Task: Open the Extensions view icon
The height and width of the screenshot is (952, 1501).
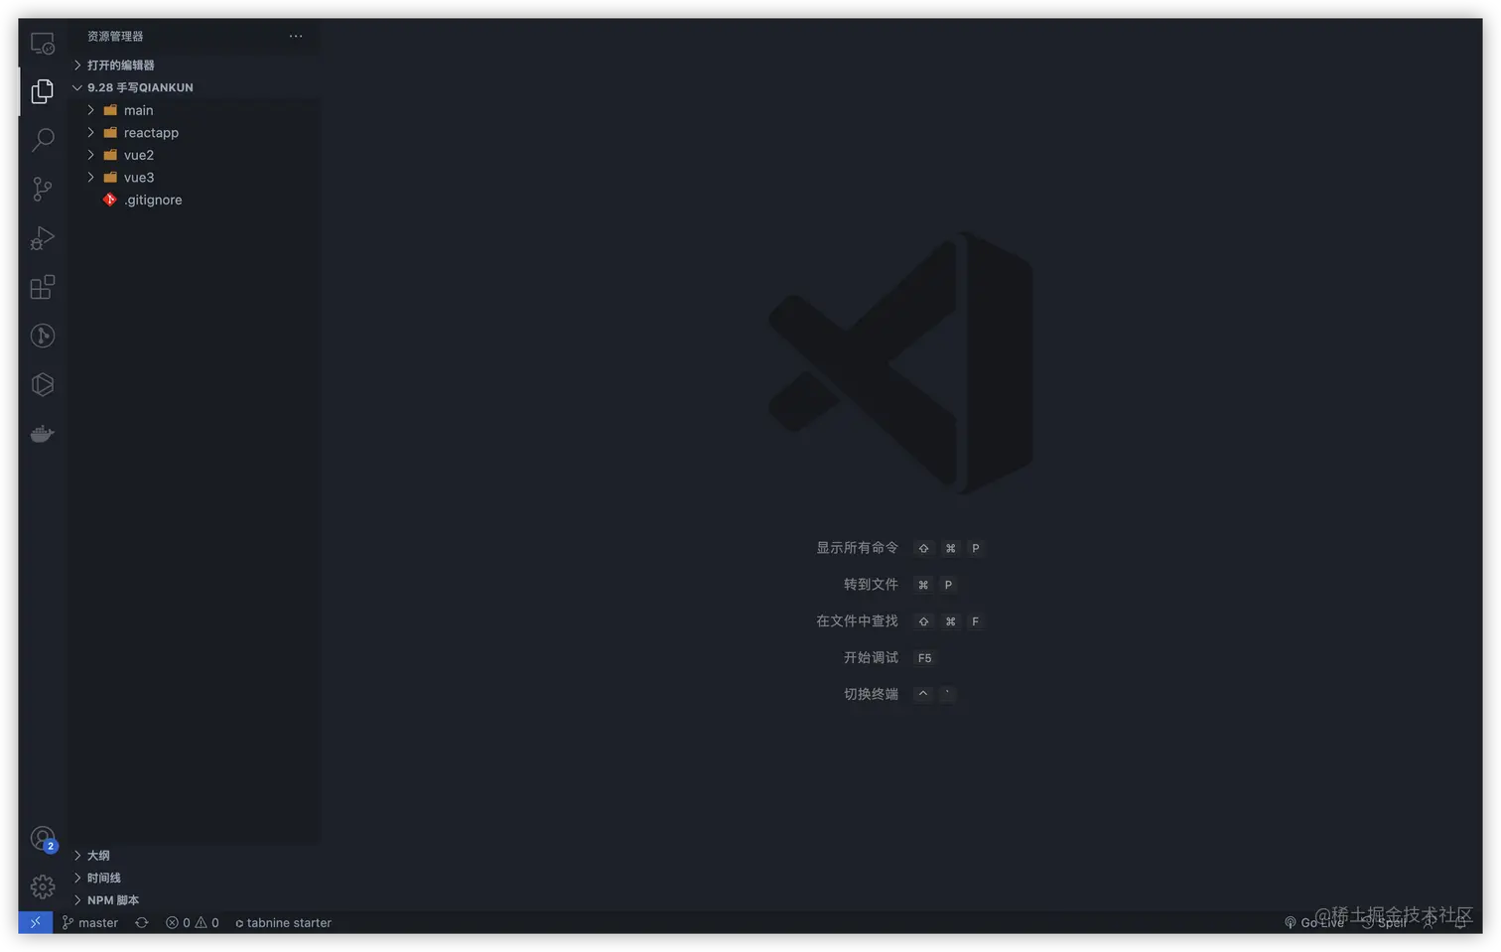Action: click(43, 287)
